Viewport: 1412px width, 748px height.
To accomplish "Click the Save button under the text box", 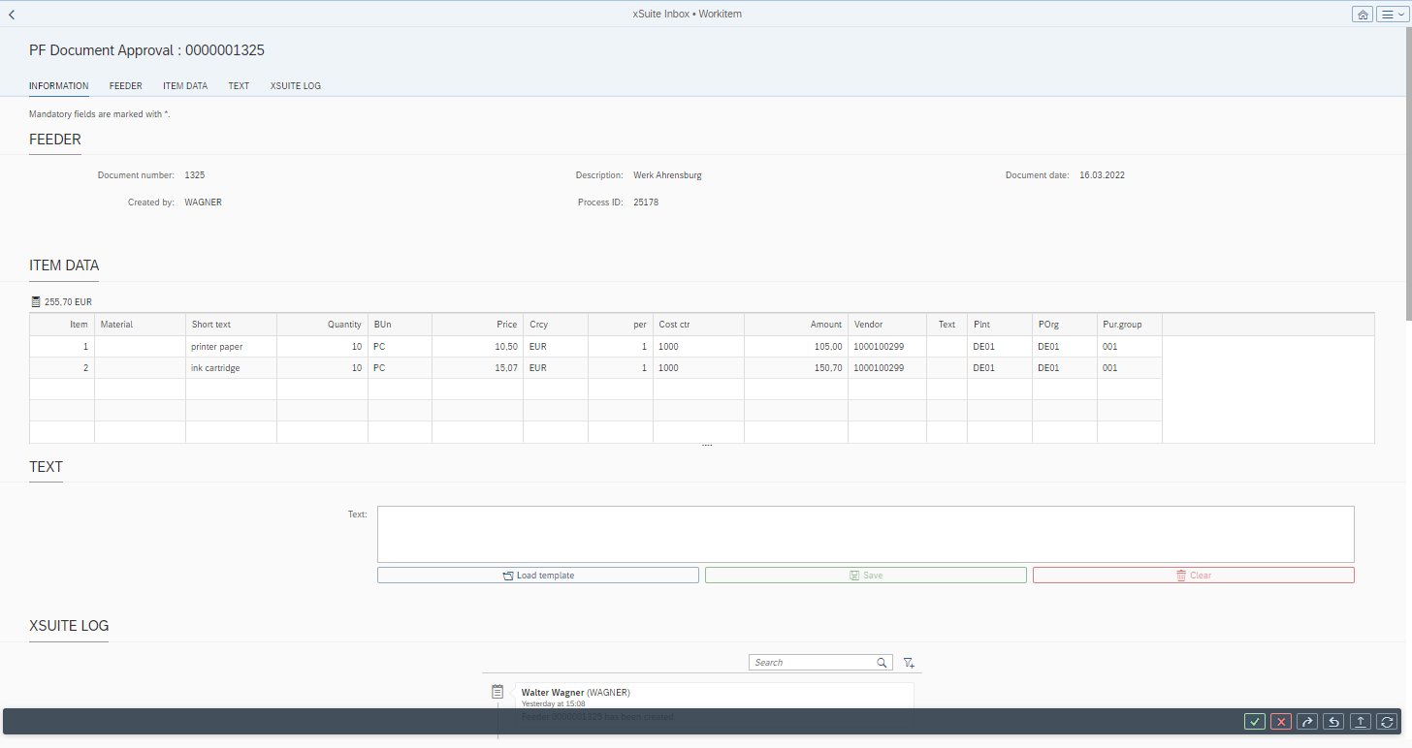I will point(865,576).
